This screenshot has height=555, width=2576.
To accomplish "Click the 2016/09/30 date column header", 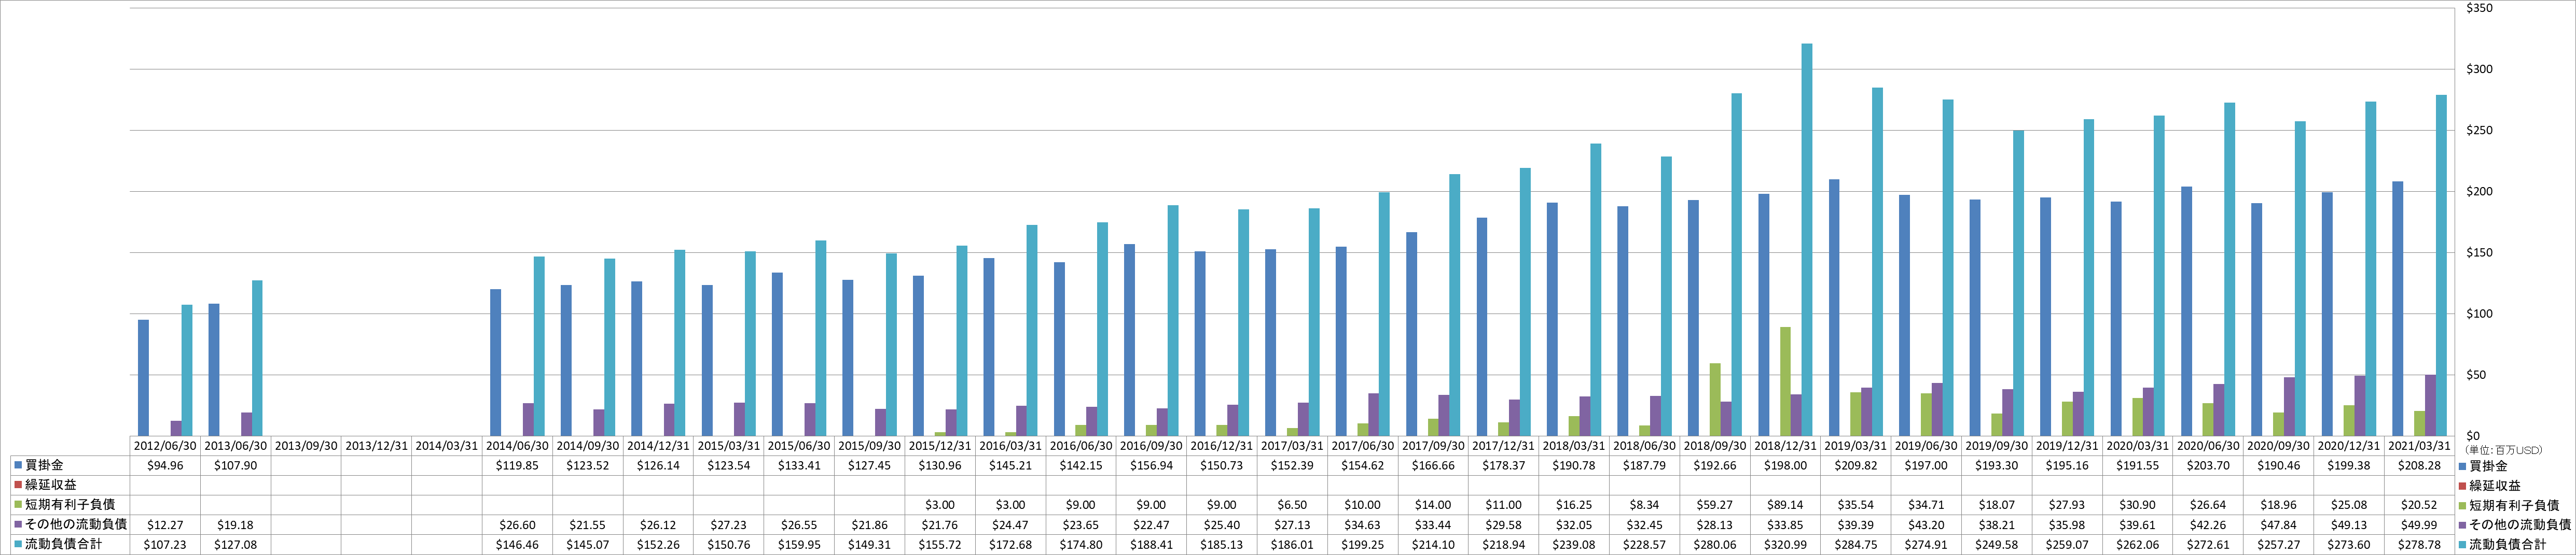I will coord(1151,446).
